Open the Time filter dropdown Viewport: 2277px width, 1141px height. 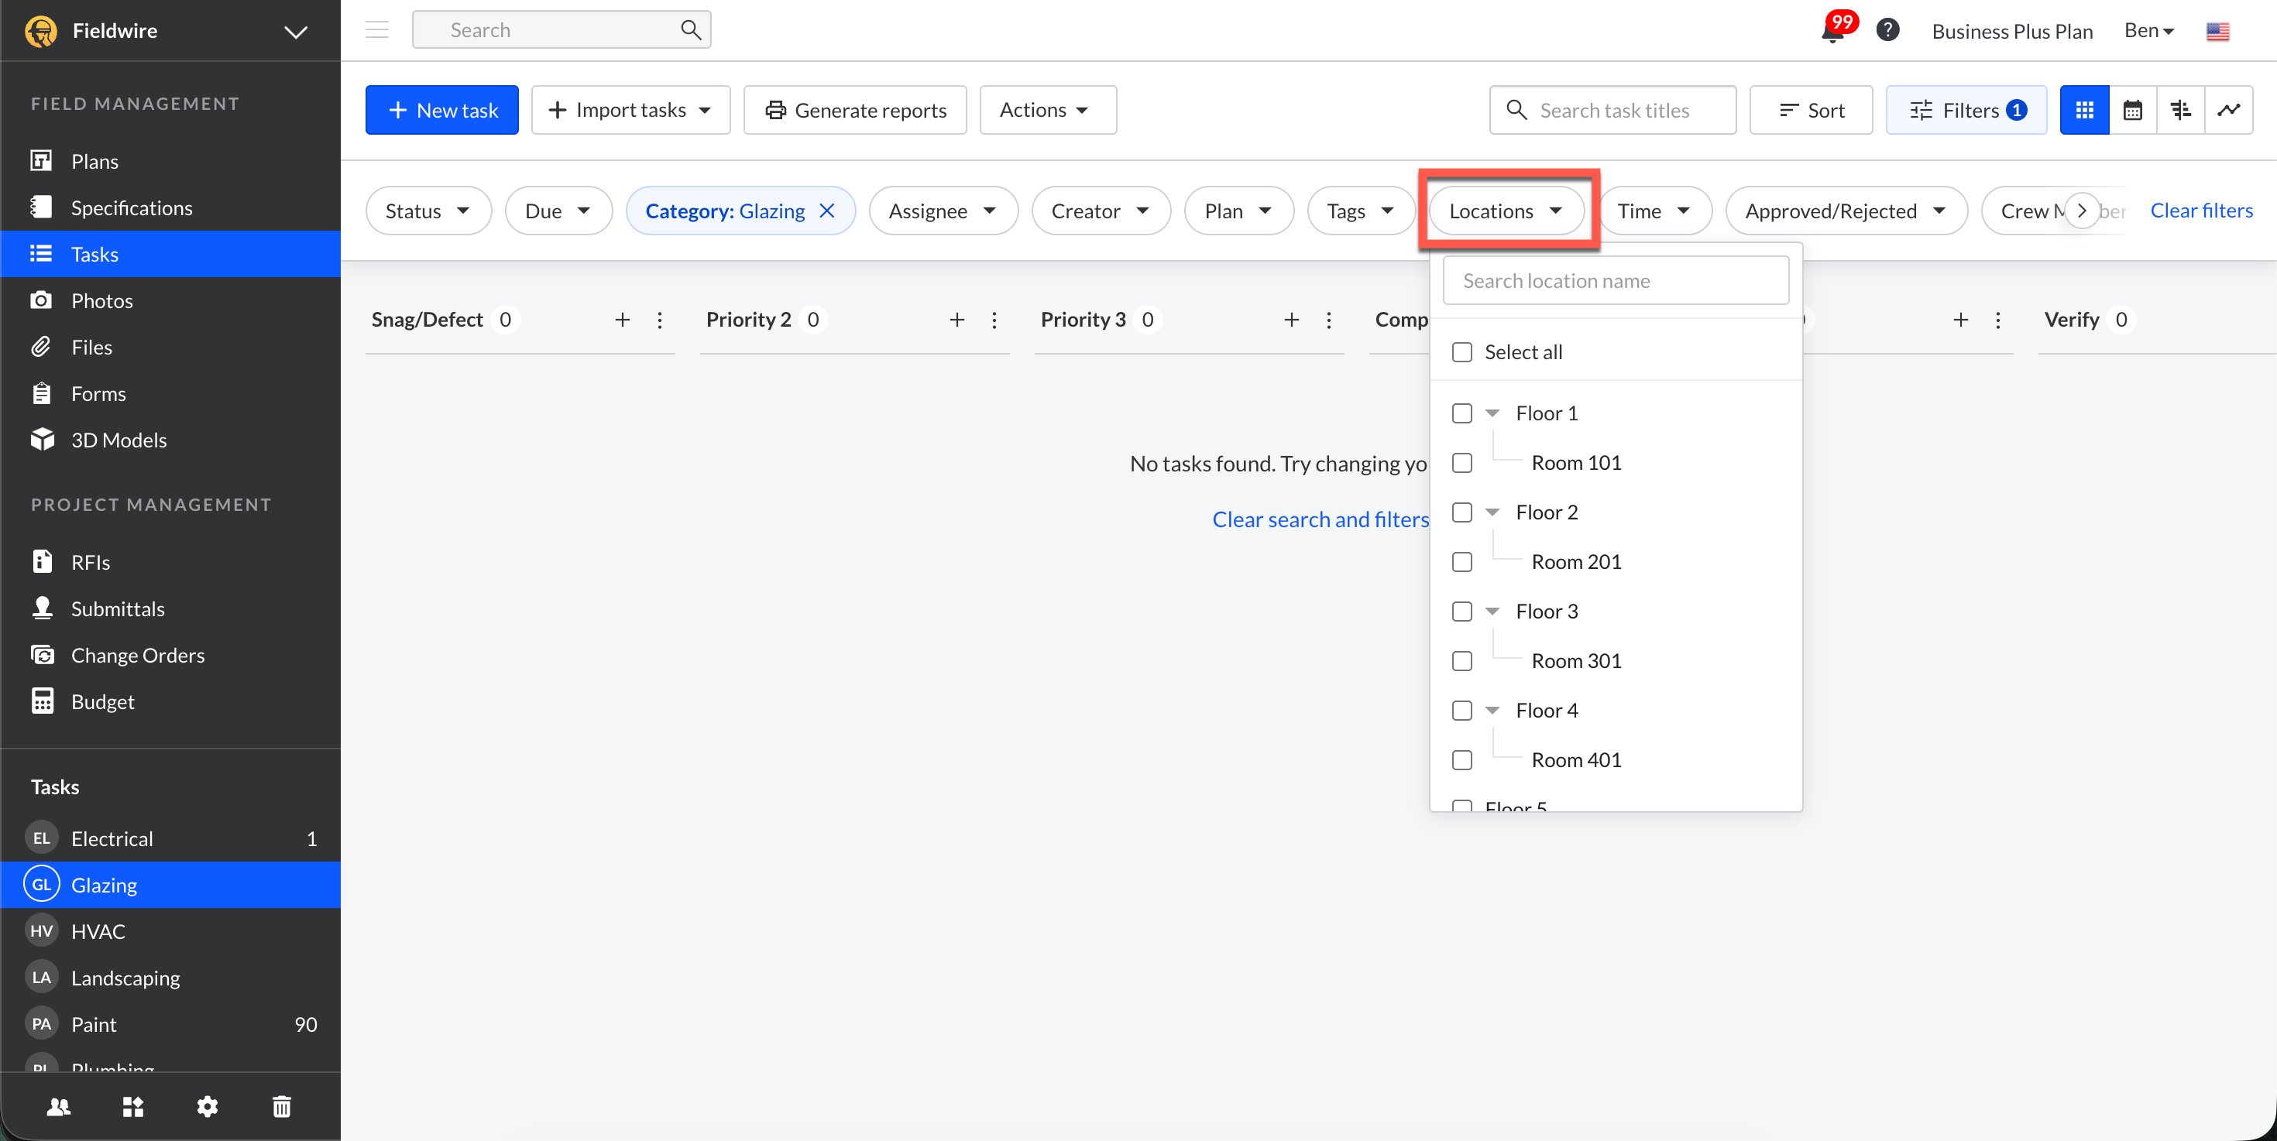(1655, 211)
